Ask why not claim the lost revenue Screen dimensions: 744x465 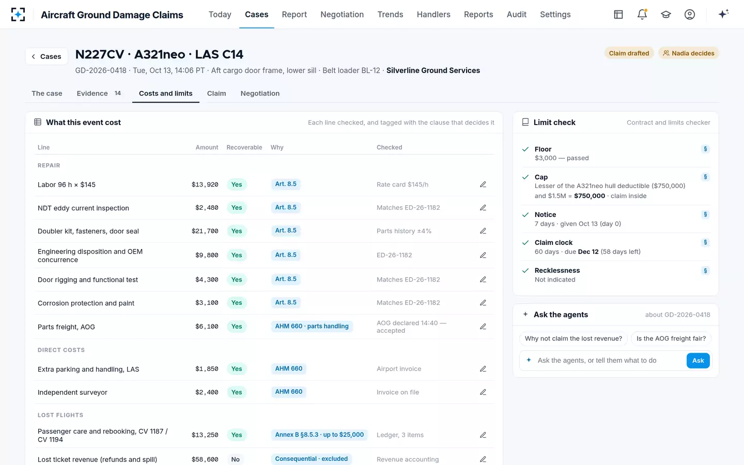574,338
